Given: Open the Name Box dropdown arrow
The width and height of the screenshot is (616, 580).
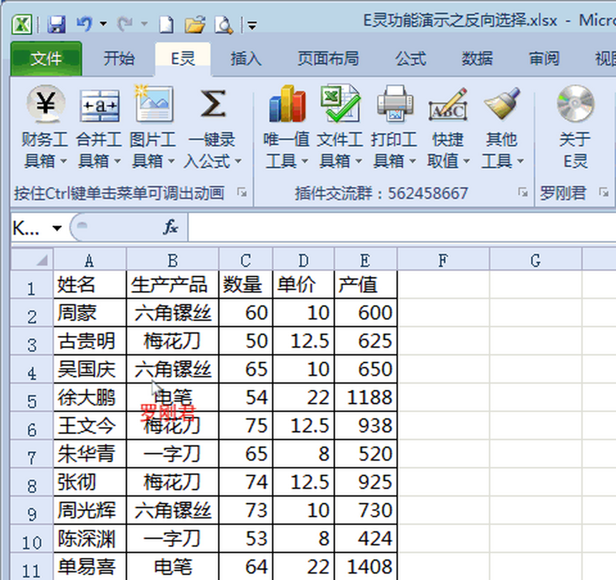Looking at the screenshot, I should [x=57, y=228].
